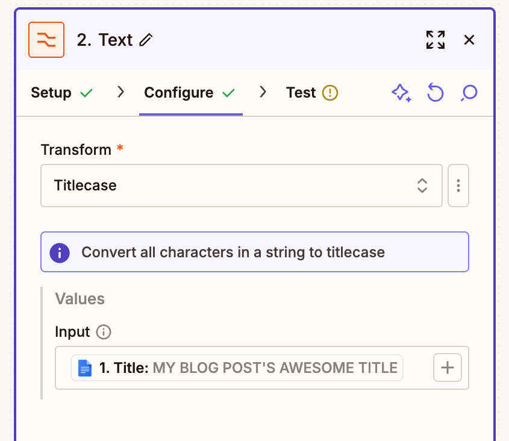Click the Google Docs icon in pill
This screenshot has width=509, height=441.
coord(85,368)
